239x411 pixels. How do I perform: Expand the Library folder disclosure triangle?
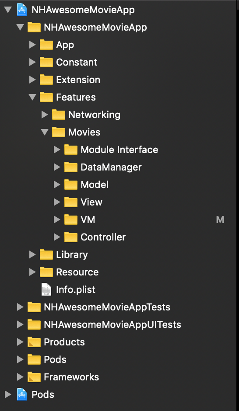pyautogui.click(x=32, y=254)
